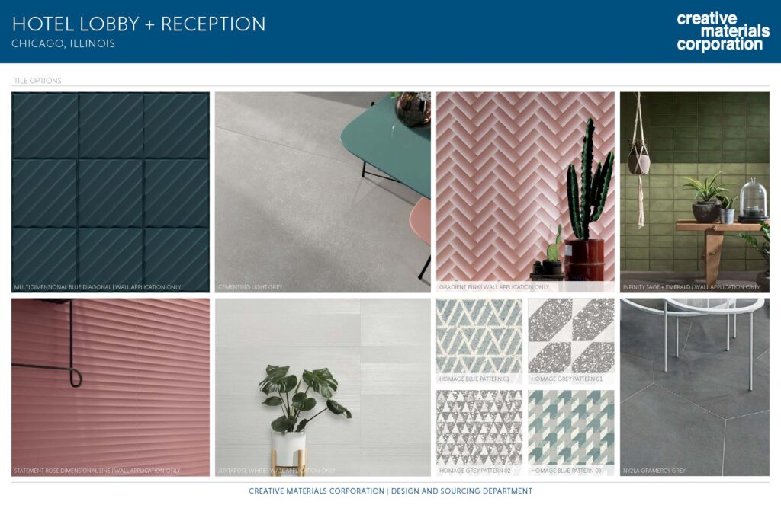Click the Hotel Lobby + Reception title
Viewport: 781px width, 505px height.
click(139, 24)
